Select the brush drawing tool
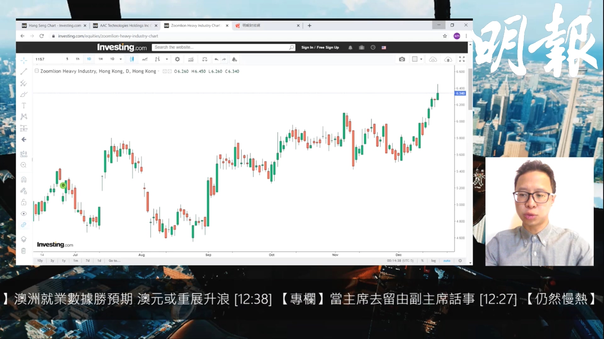Screen dimensions: 604x339 24,94
